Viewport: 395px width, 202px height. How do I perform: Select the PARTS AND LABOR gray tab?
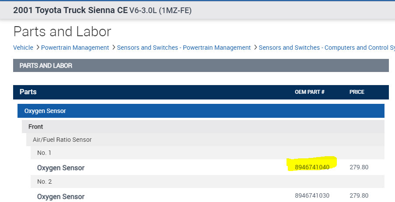[x=46, y=65]
